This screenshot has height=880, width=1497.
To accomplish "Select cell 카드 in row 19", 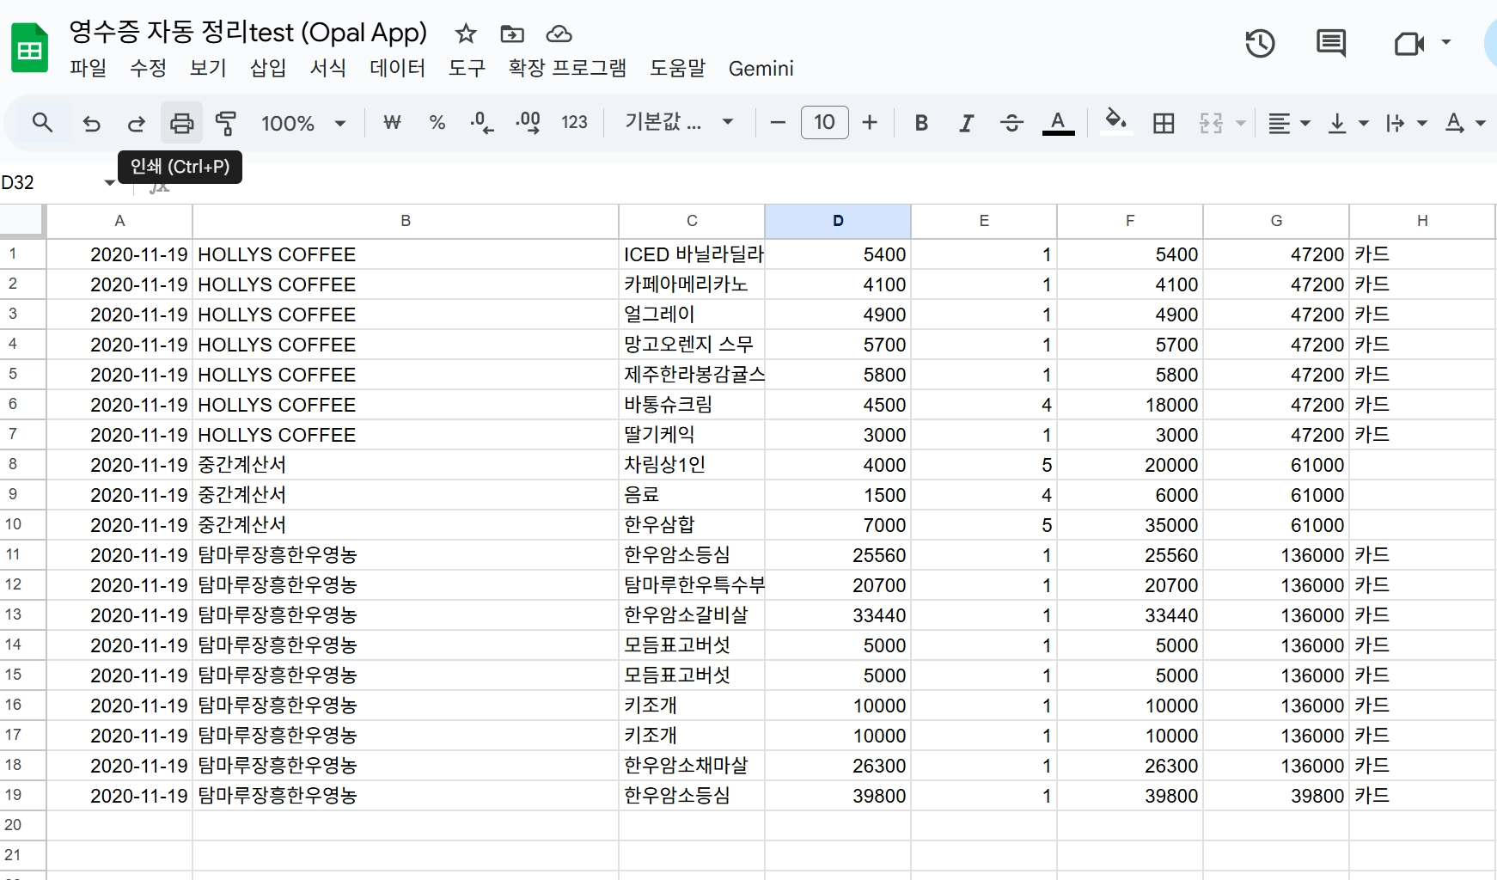I will (x=1422, y=796).
